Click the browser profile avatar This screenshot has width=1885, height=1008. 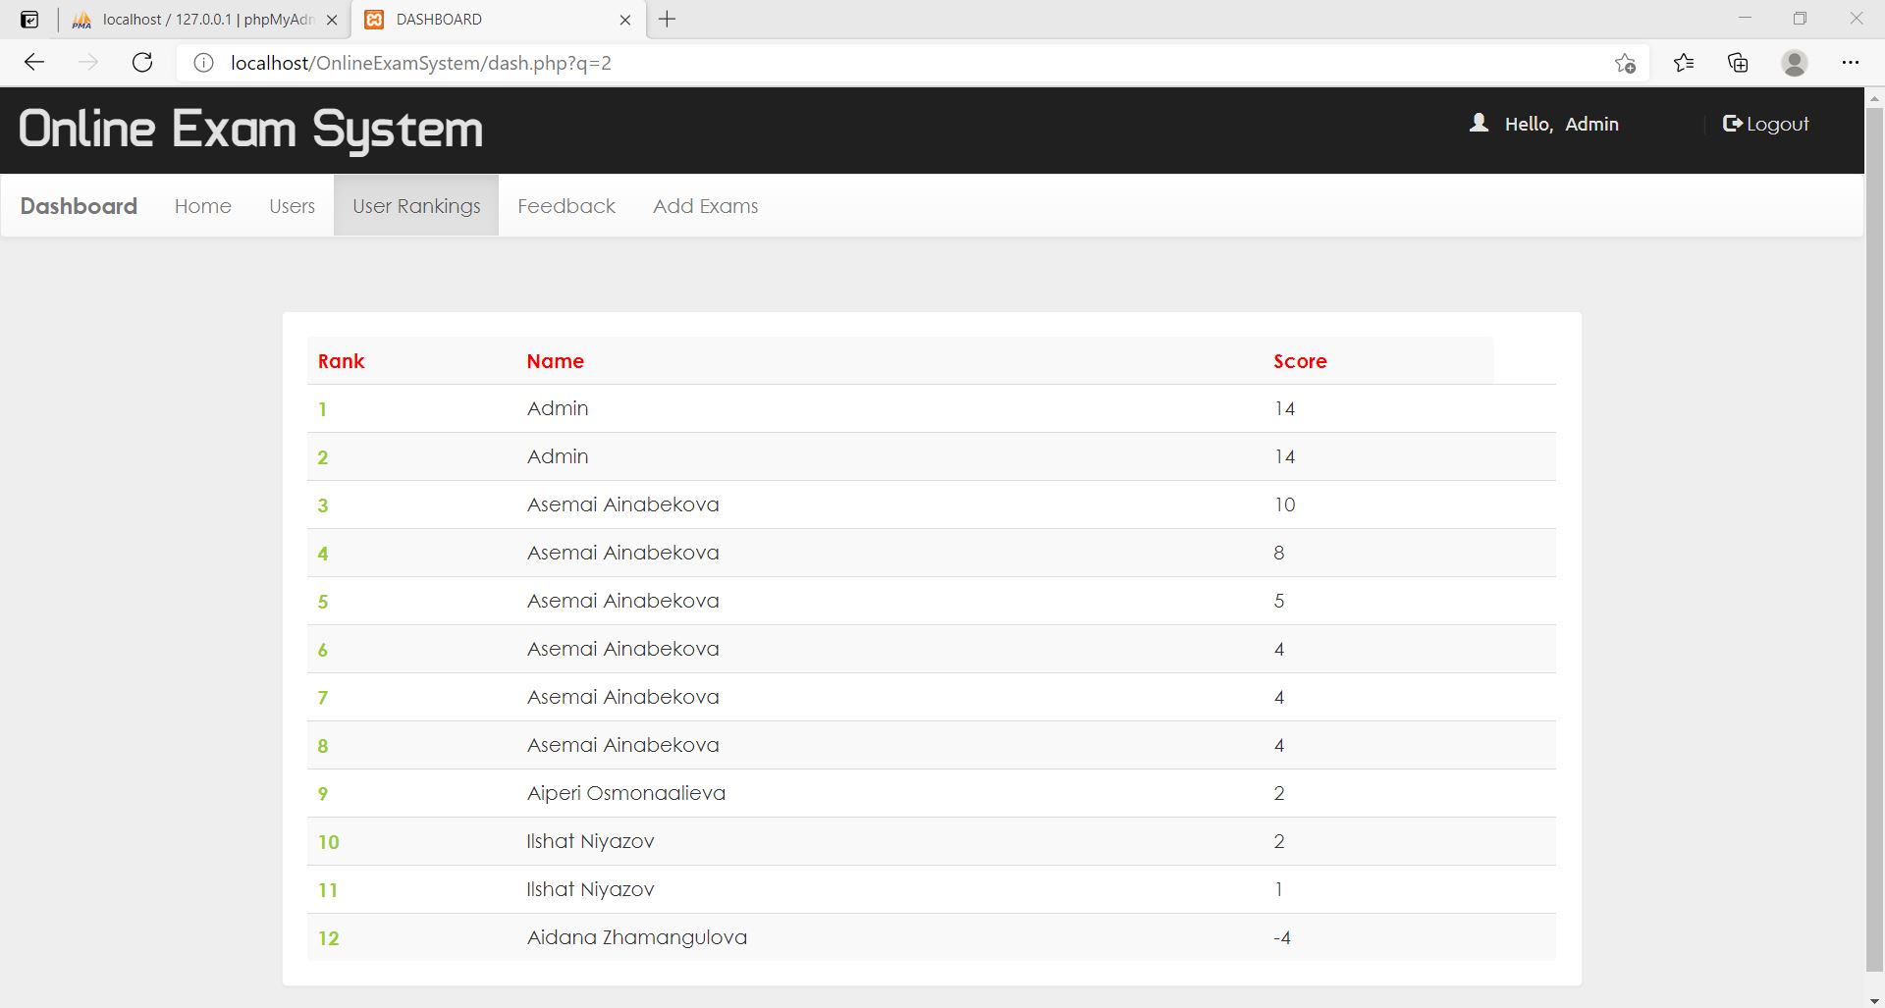(1795, 63)
